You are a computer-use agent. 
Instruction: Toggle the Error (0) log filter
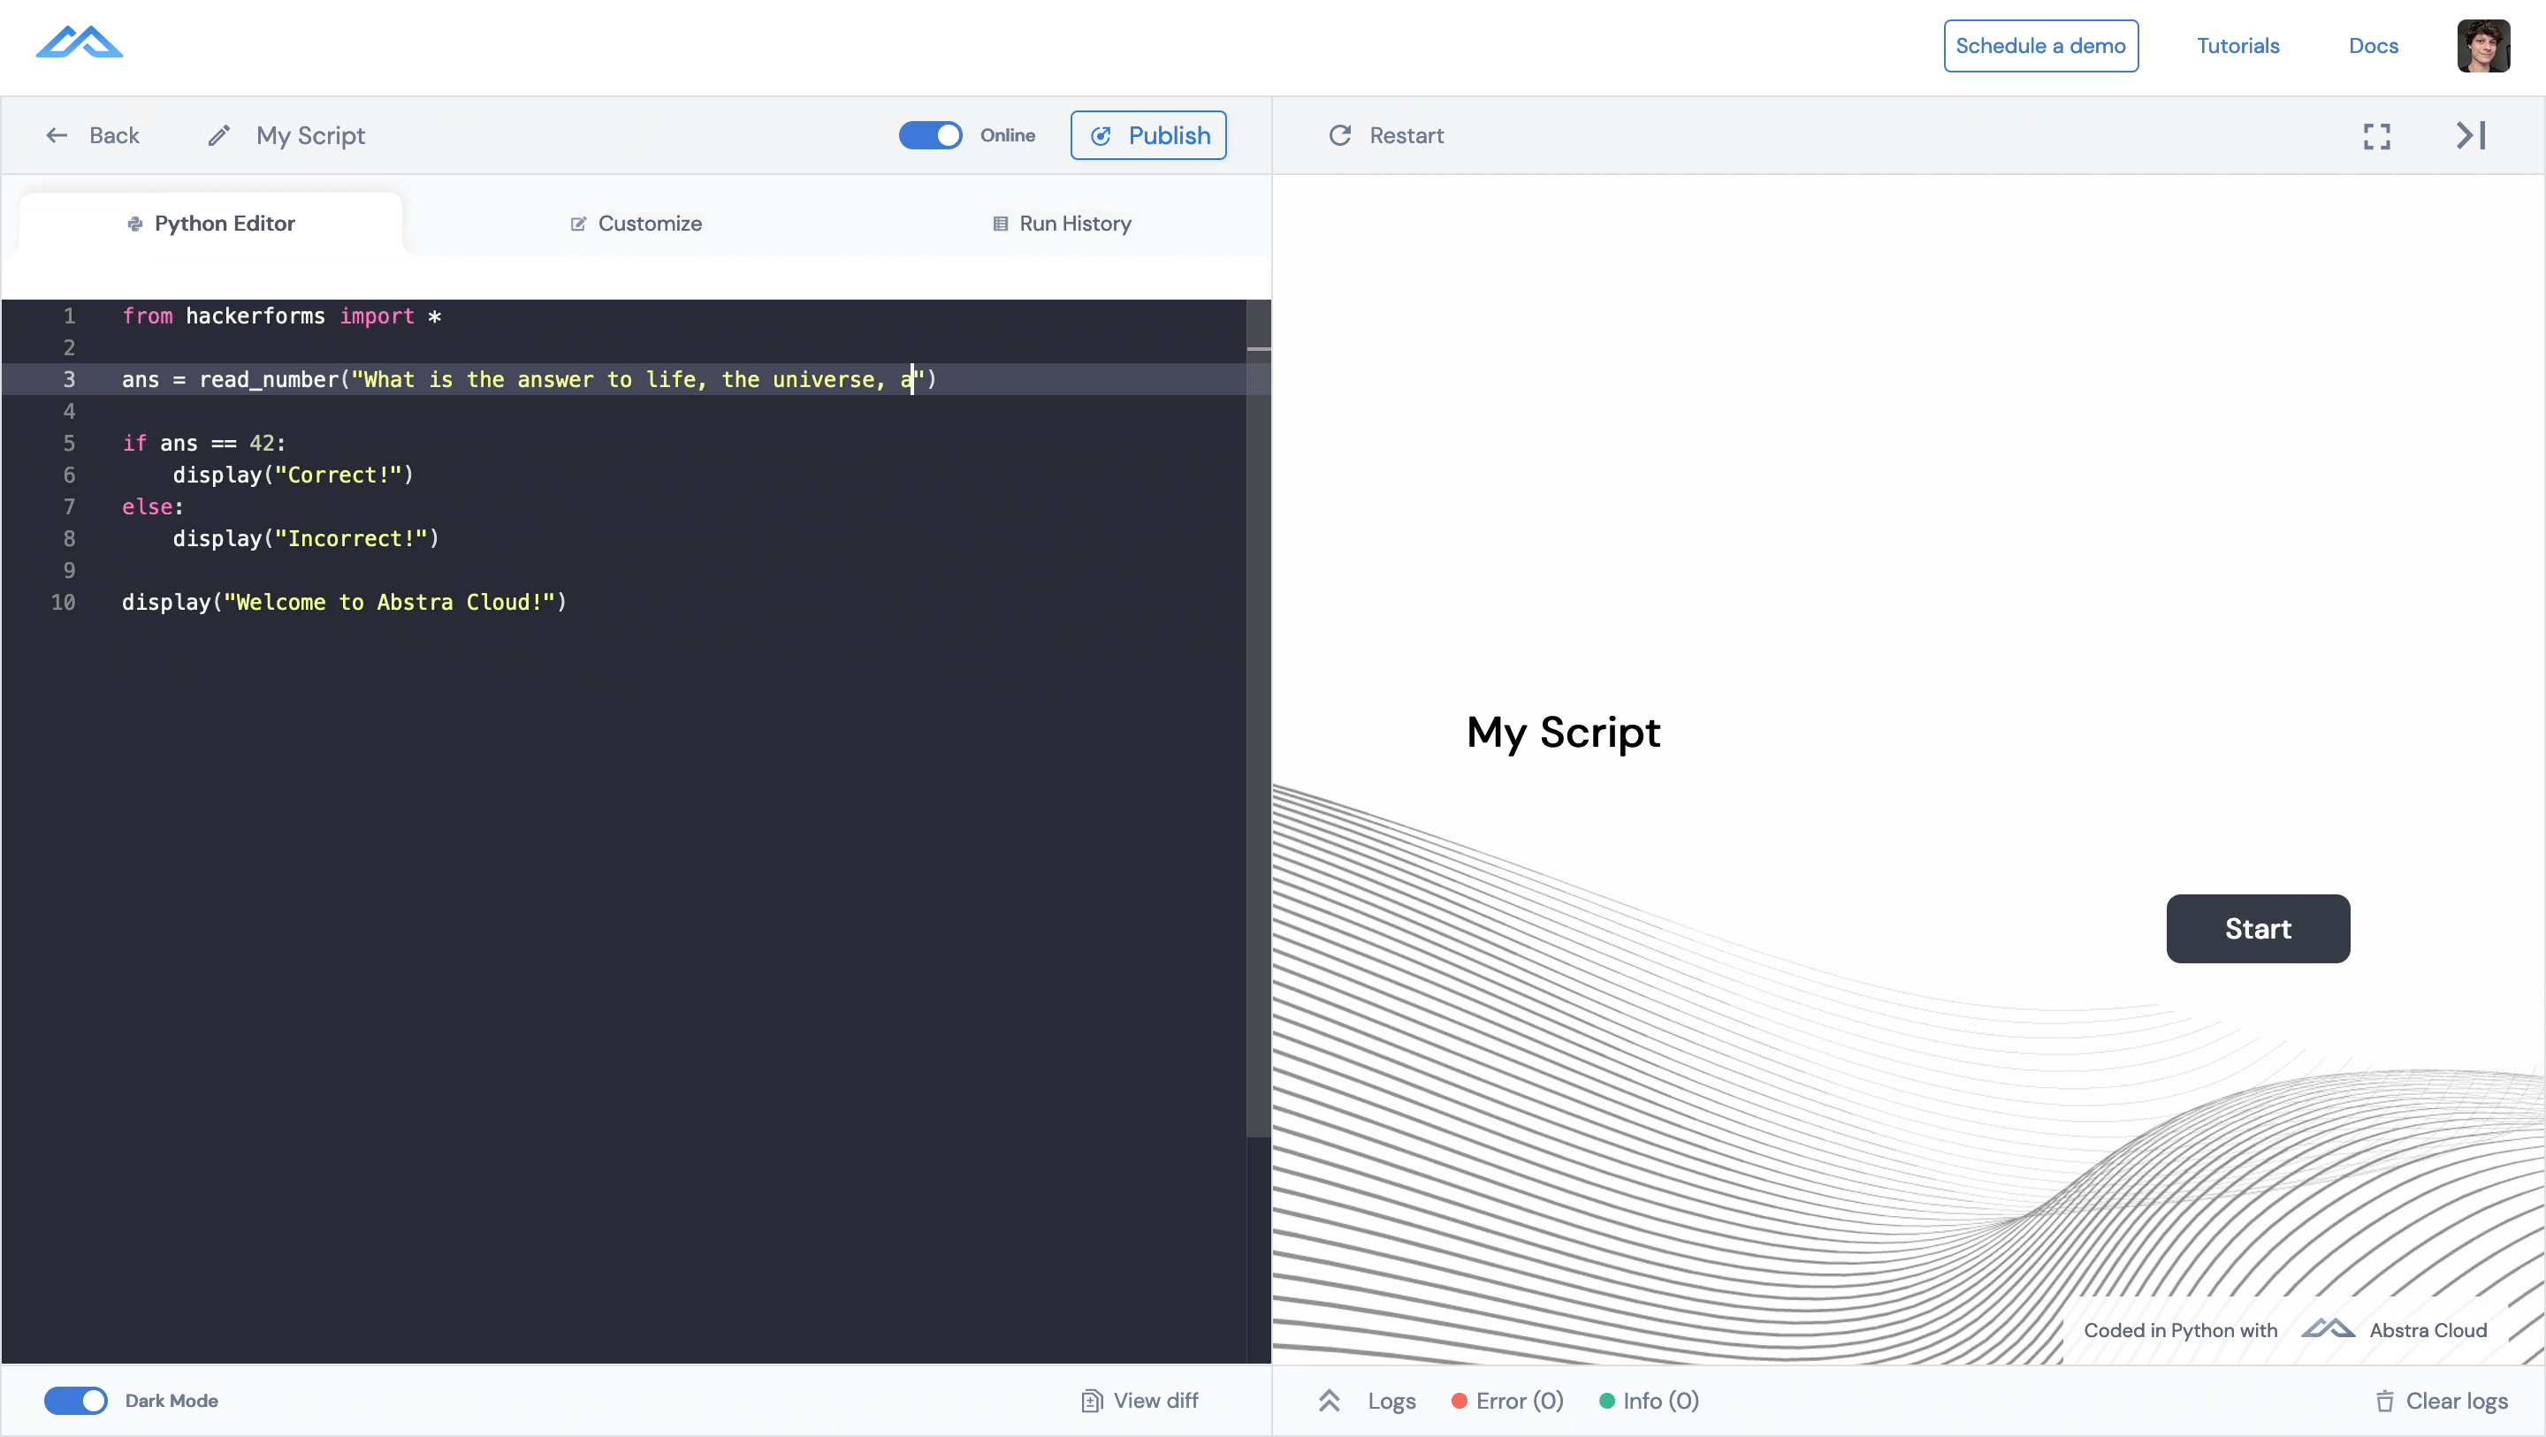1506,1401
